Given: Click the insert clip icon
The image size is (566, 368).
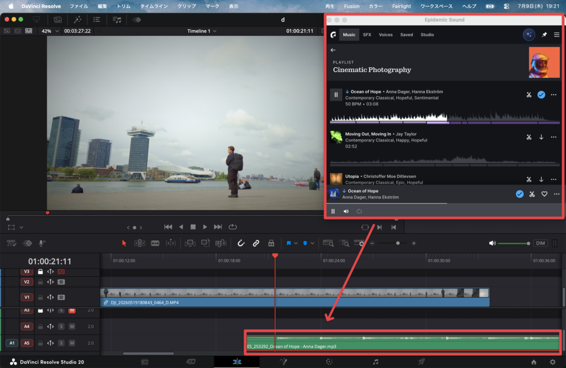Looking at the screenshot, I should (x=190, y=243).
